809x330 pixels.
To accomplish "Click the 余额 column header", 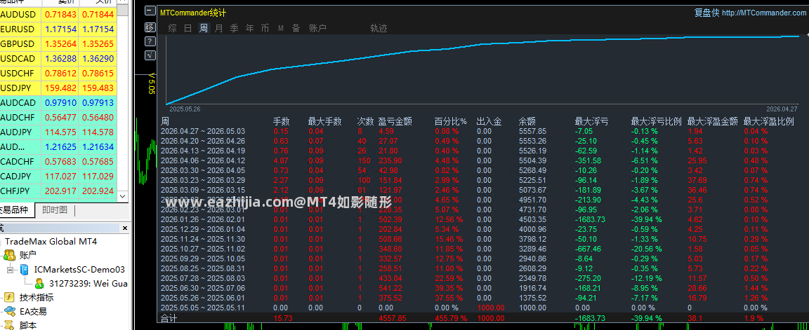I will pyautogui.click(x=527, y=122).
